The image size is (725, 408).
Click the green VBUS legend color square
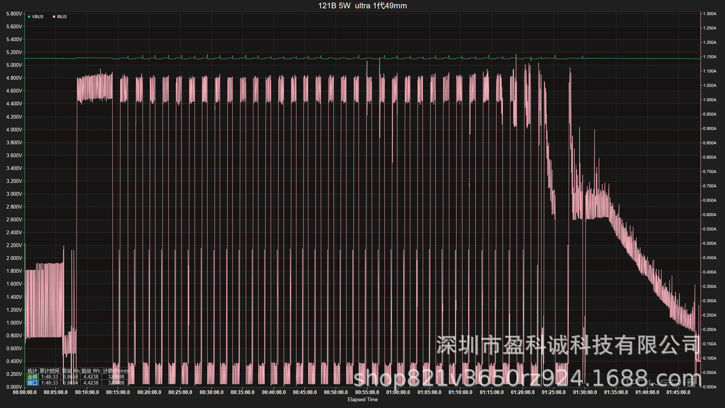[29, 17]
